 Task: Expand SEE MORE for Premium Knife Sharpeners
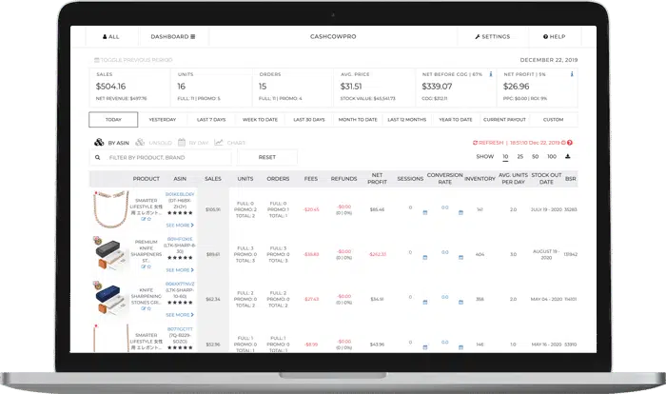tap(180, 270)
